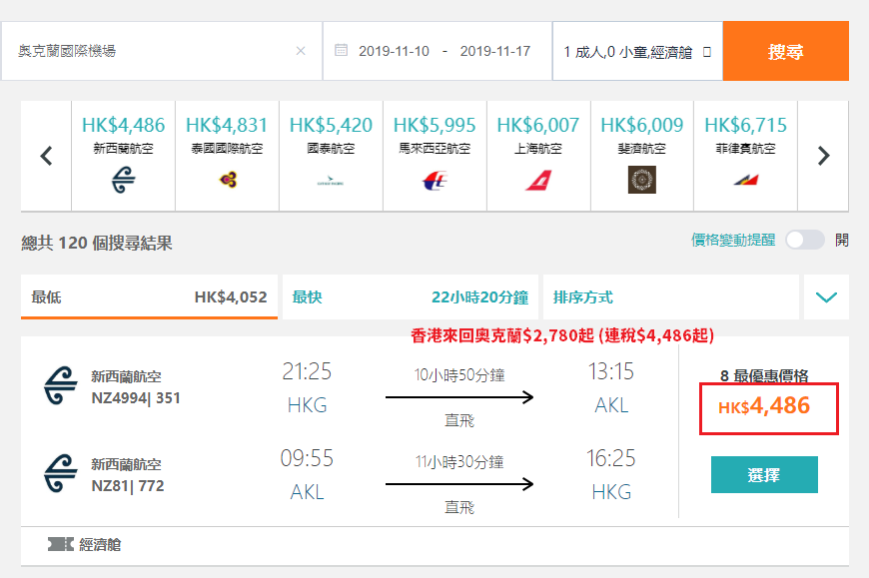Viewport: 869px width, 578px height.
Task: Click the 8 最優惠價格 label
Action: click(x=764, y=376)
